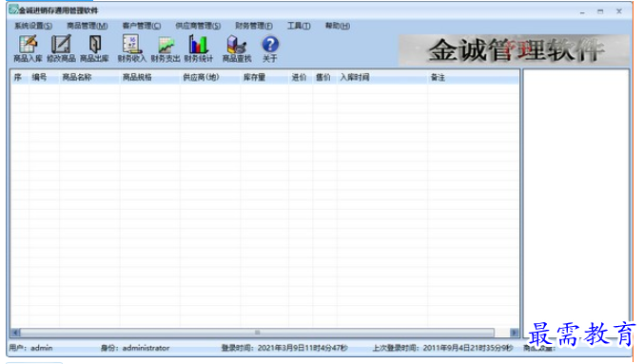Click the 身份: administrator status text

[135, 348]
